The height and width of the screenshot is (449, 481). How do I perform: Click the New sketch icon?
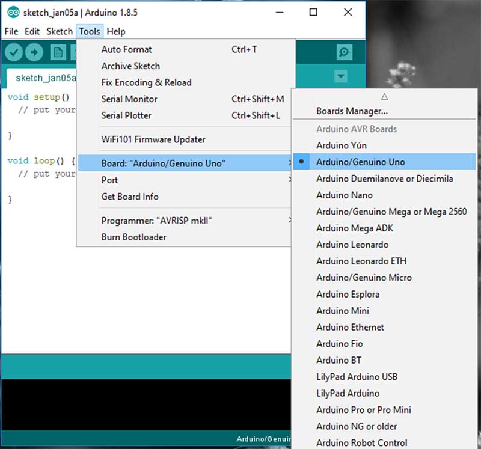click(x=58, y=52)
